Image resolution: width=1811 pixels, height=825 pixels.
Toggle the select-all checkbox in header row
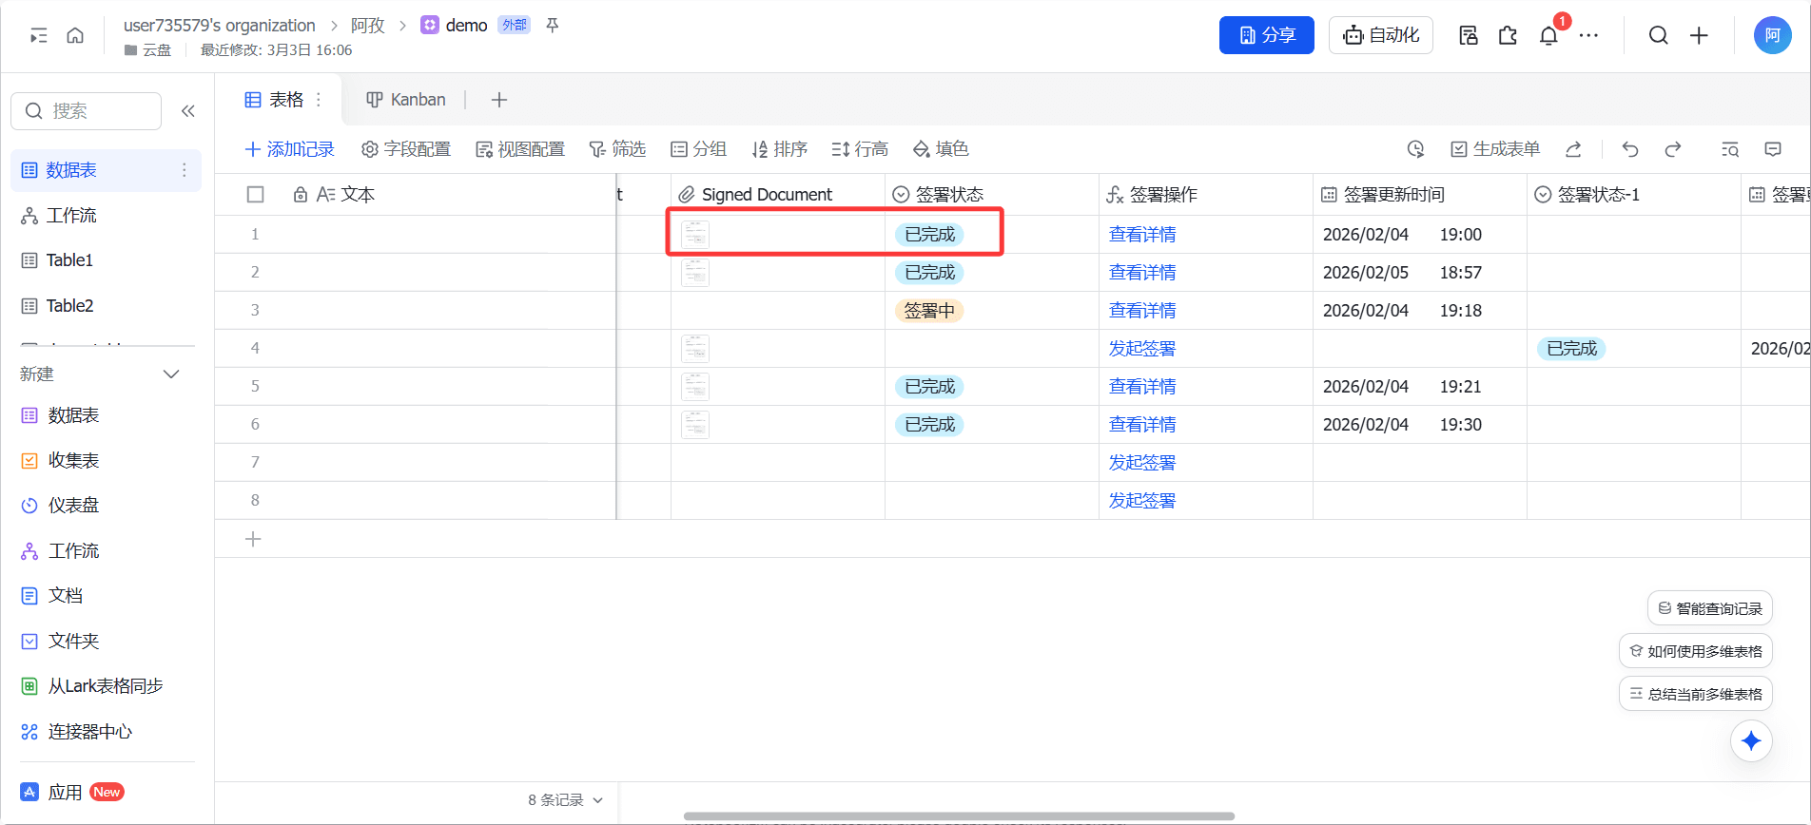[x=255, y=195]
